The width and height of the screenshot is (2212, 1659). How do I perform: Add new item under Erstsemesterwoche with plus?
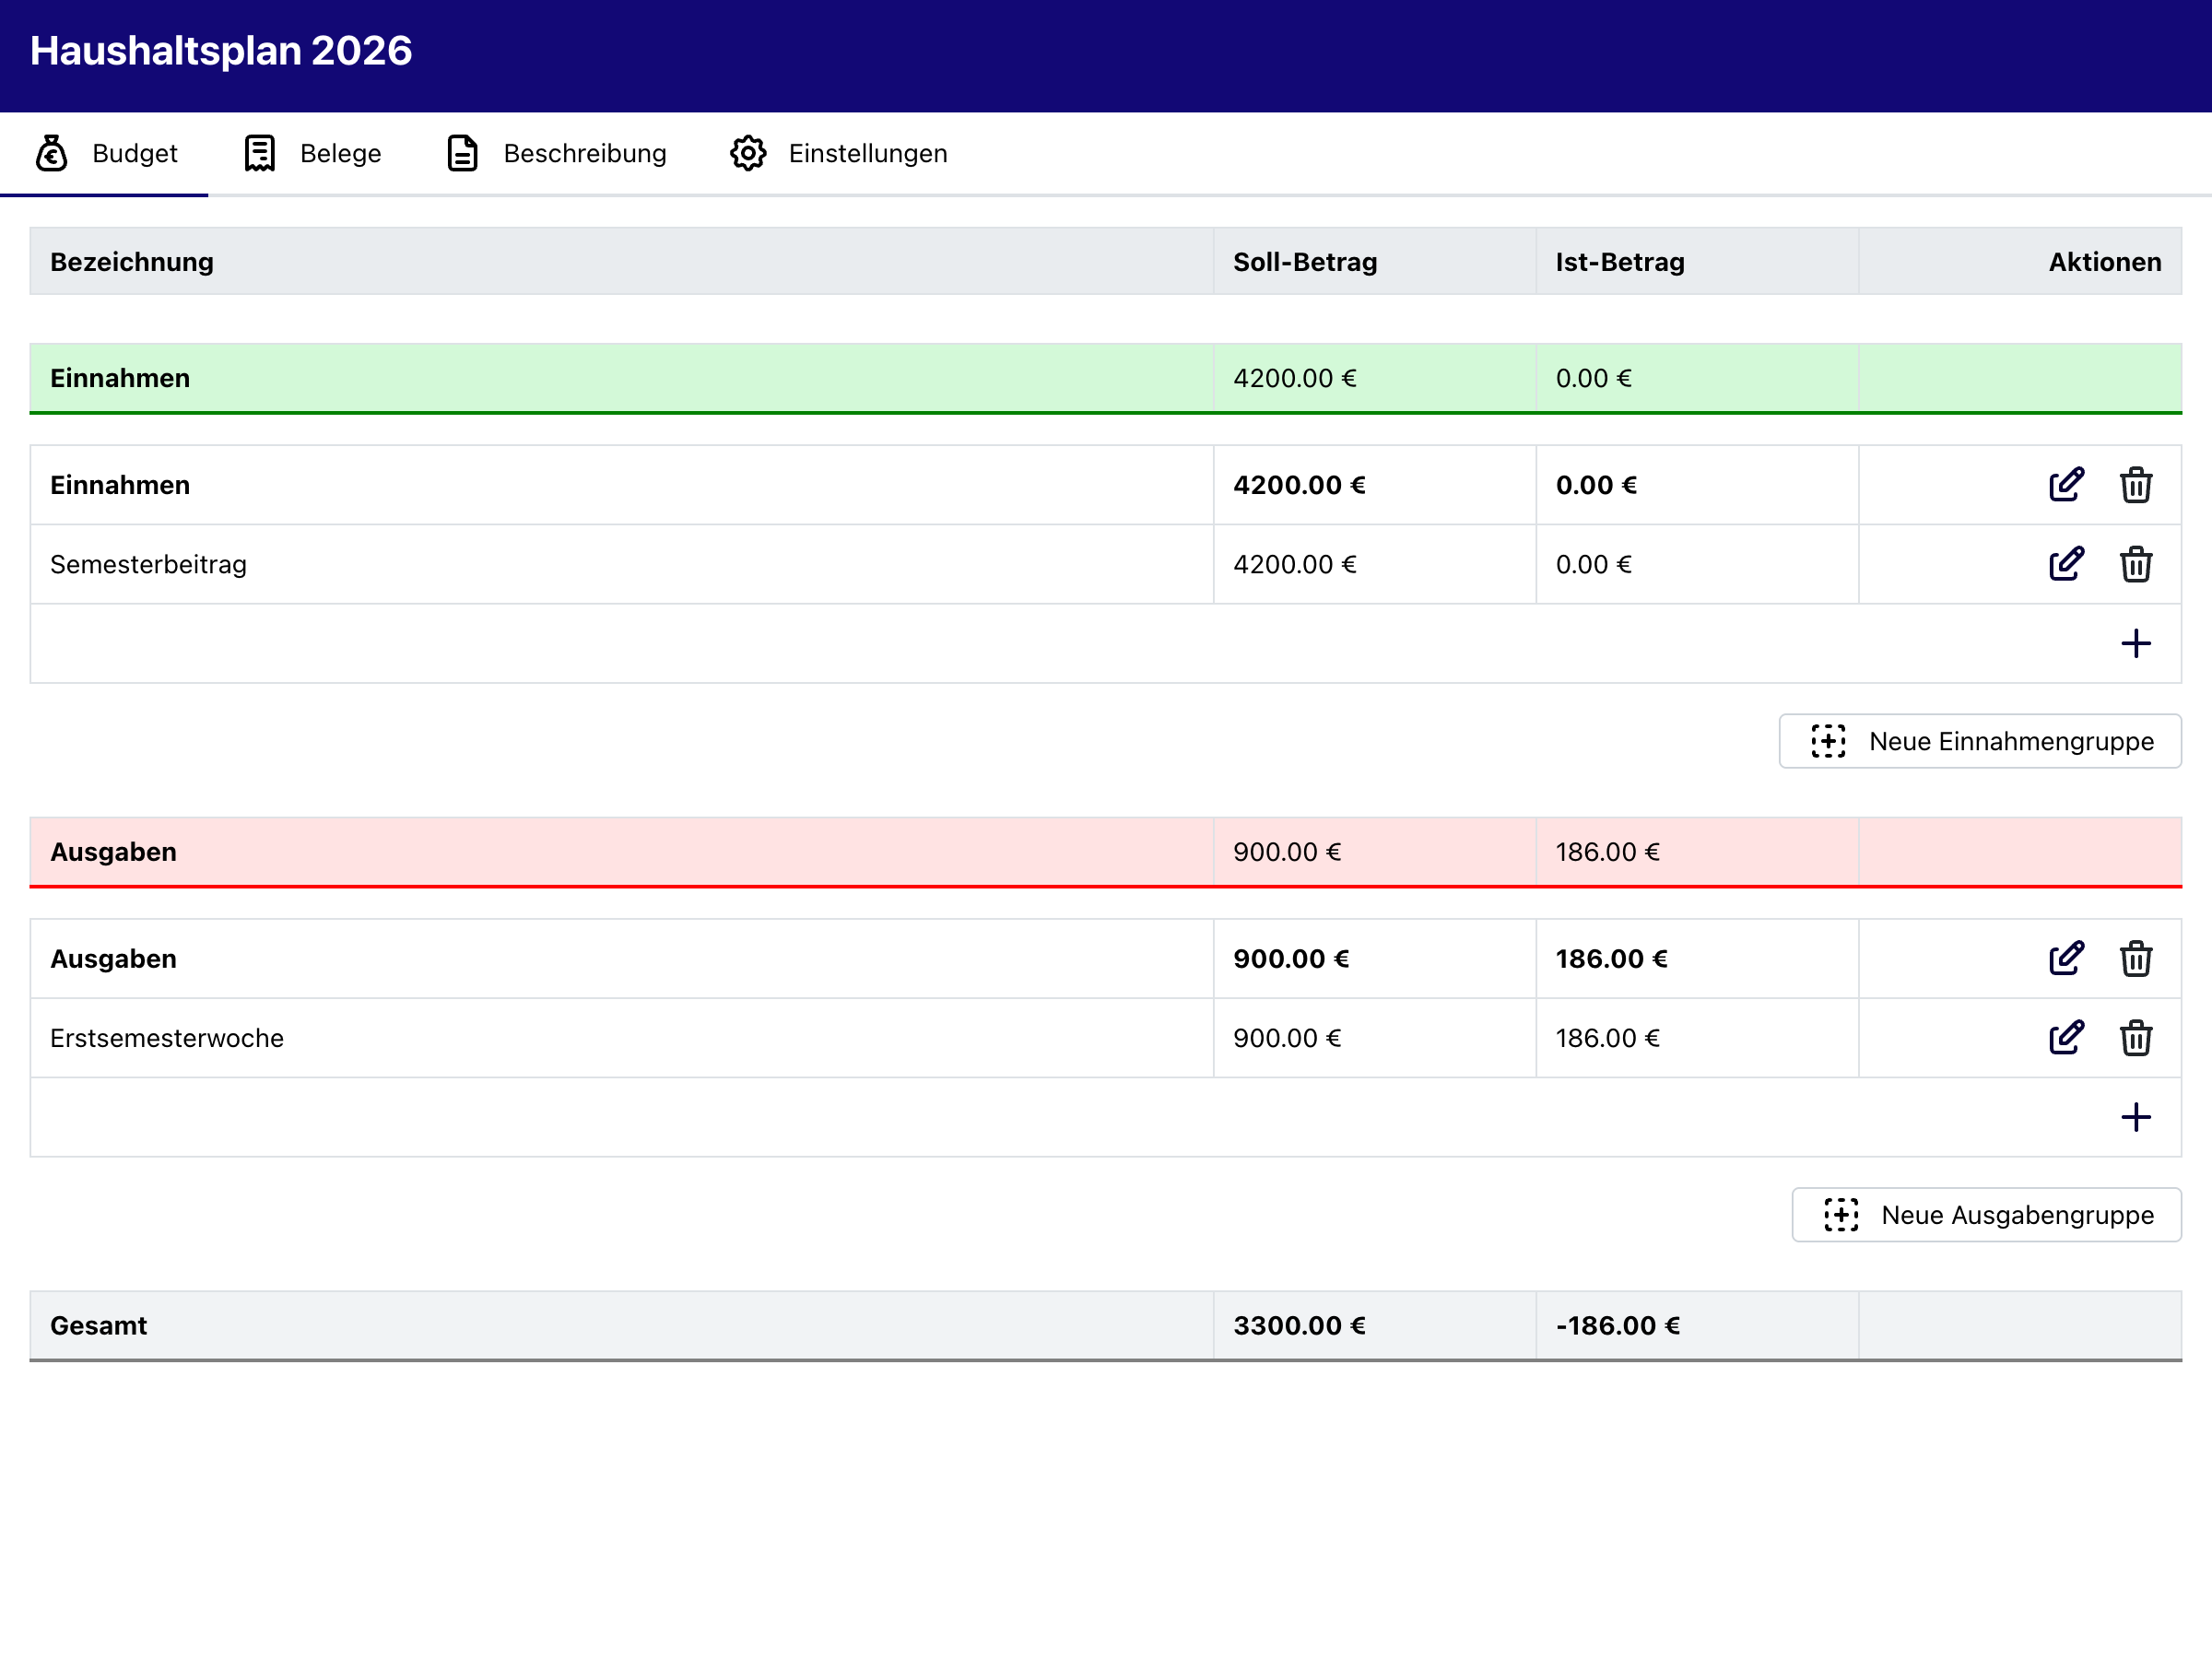(2136, 1117)
